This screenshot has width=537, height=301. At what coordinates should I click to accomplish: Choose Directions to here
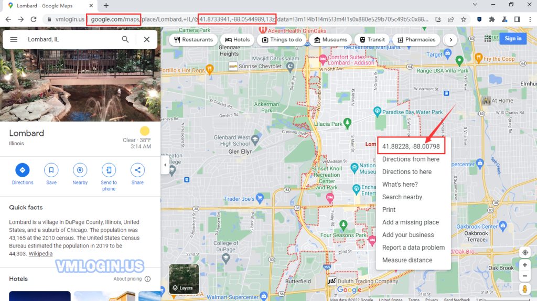[407, 172]
